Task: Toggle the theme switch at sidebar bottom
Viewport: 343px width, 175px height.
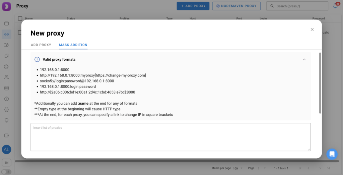Action: click(x=6, y=172)
